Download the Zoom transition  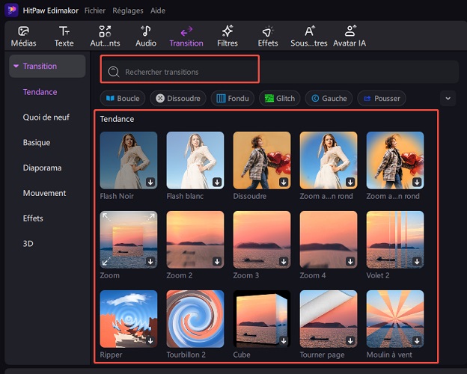point(150,261)
